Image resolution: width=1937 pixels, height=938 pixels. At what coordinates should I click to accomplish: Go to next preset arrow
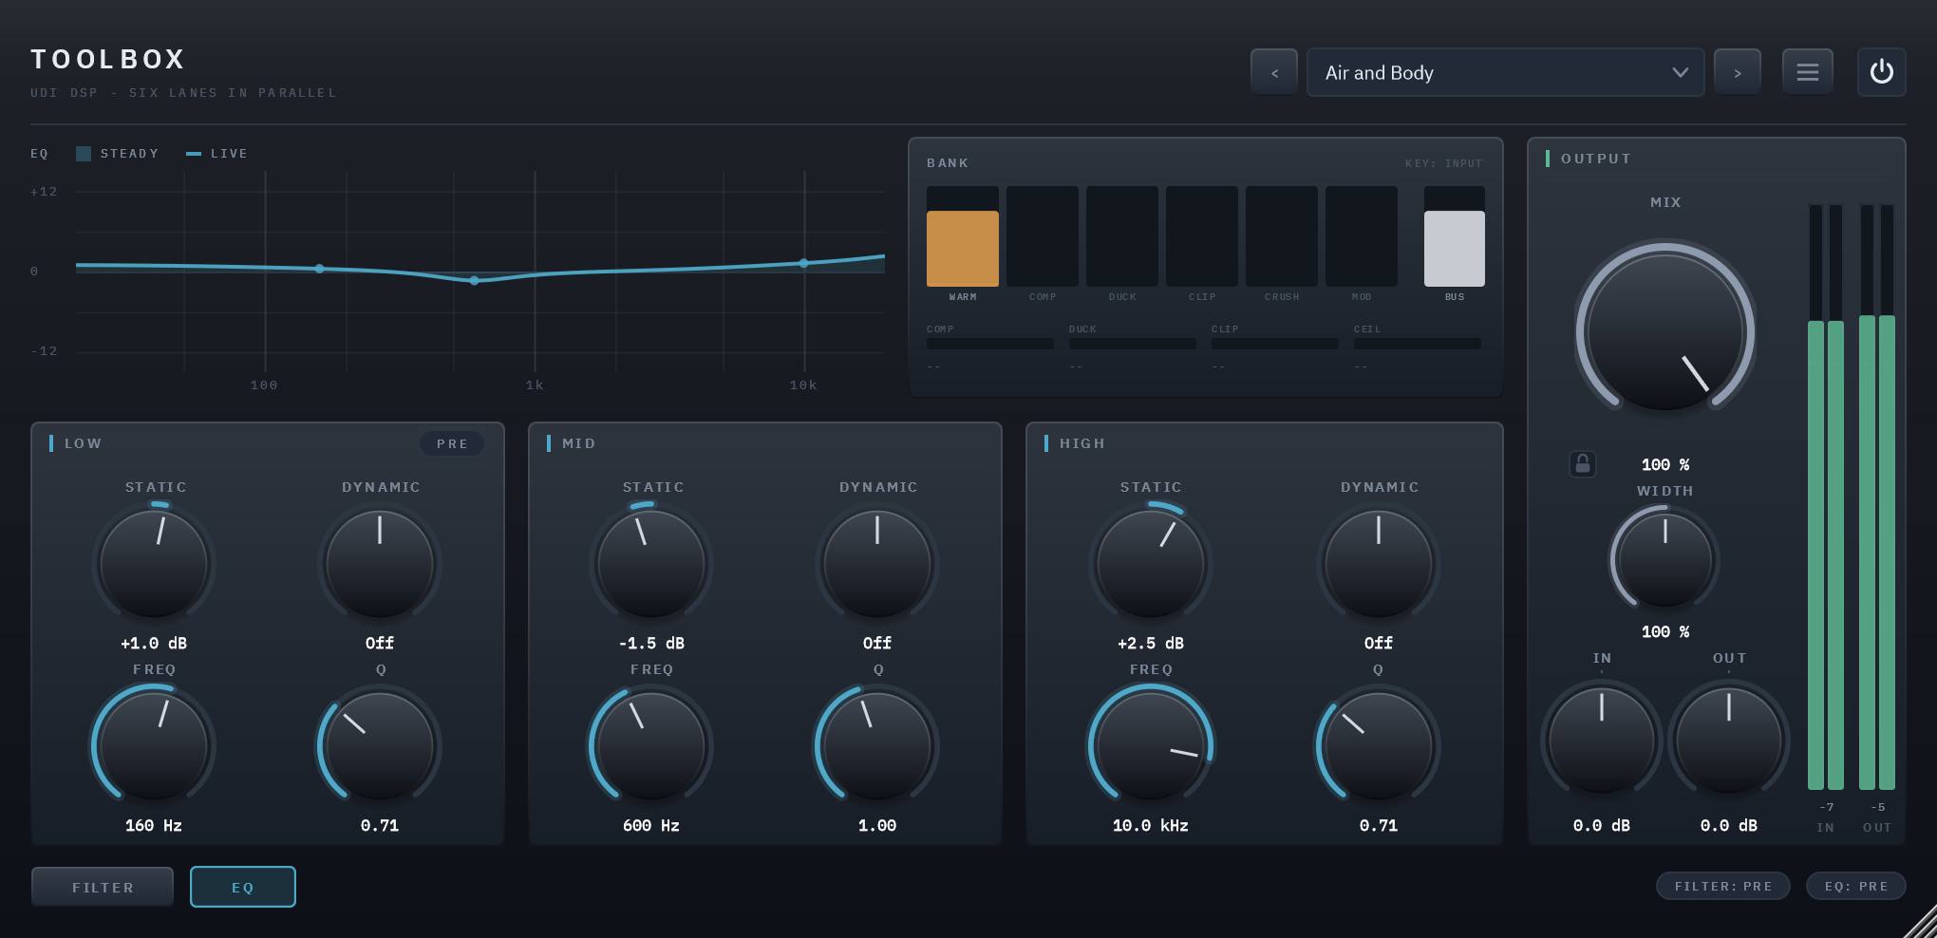click(1738, 72)
